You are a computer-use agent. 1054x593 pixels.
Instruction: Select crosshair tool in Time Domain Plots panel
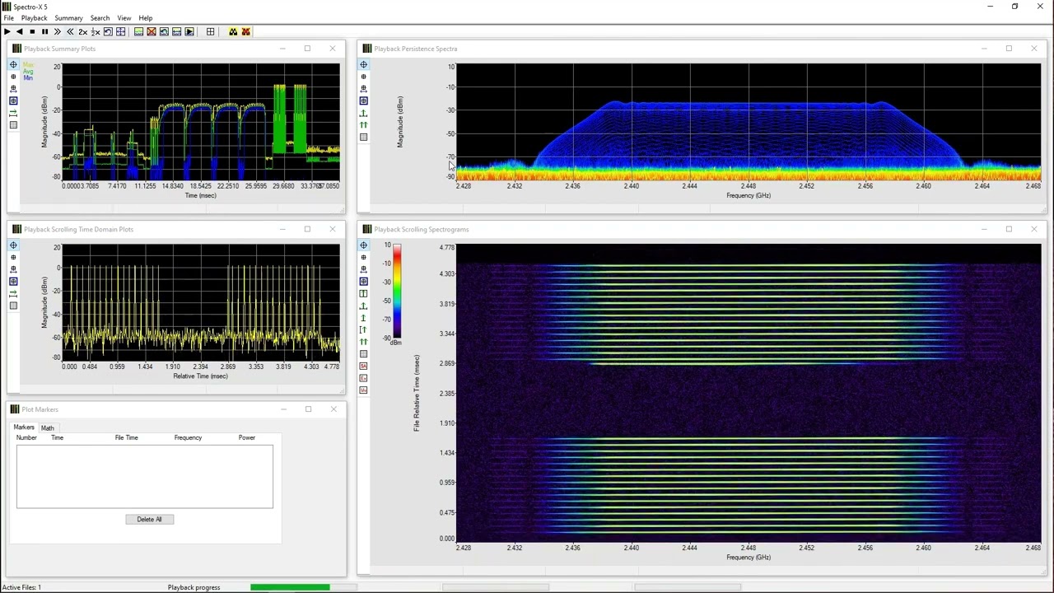coord(13,245)
